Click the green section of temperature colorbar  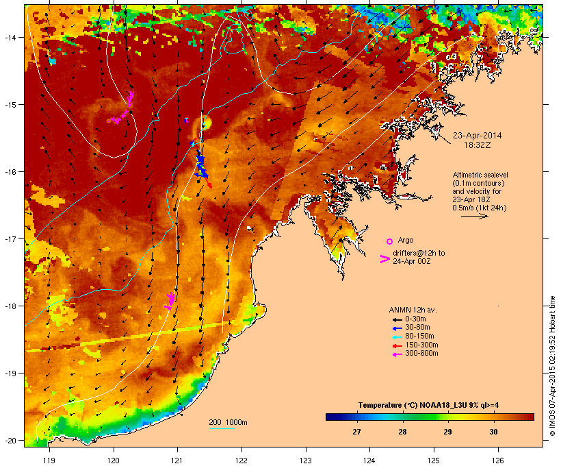[x=426, y=417]
